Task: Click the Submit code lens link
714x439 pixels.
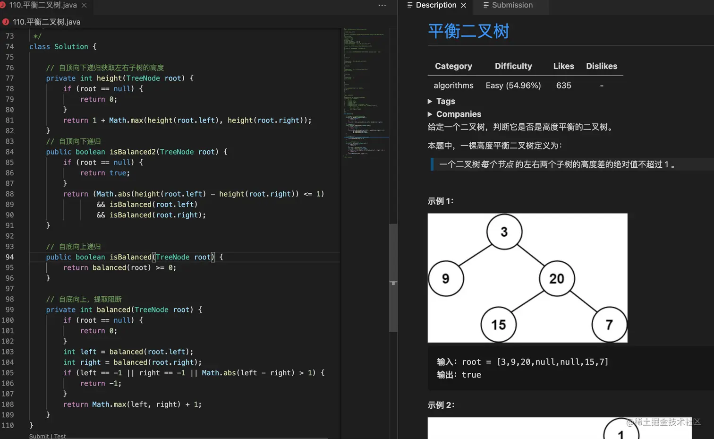Action: [39, 436]
